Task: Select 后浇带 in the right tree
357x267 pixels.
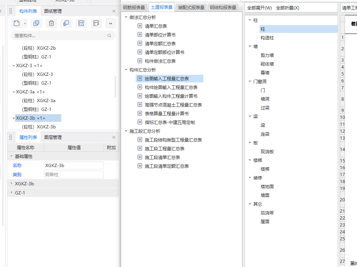Action: 267,213
